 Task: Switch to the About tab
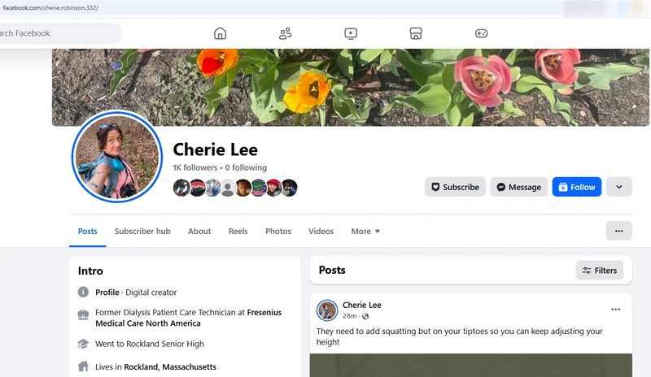[199, 232]
